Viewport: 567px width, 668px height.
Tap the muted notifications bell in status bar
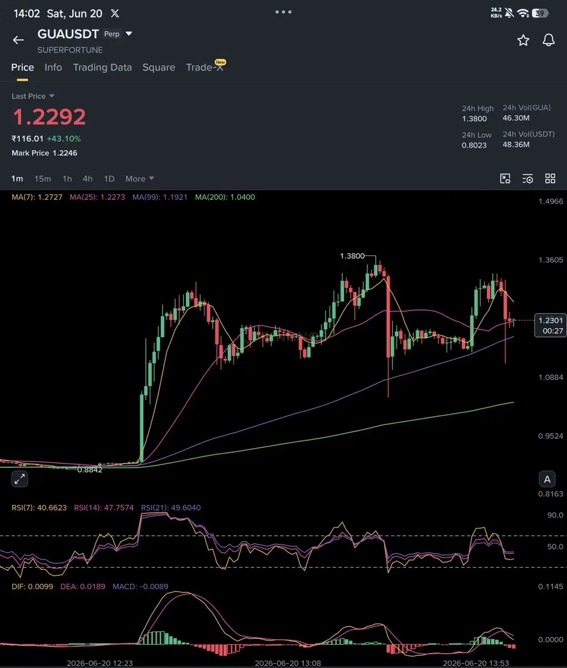pos(509,13)
